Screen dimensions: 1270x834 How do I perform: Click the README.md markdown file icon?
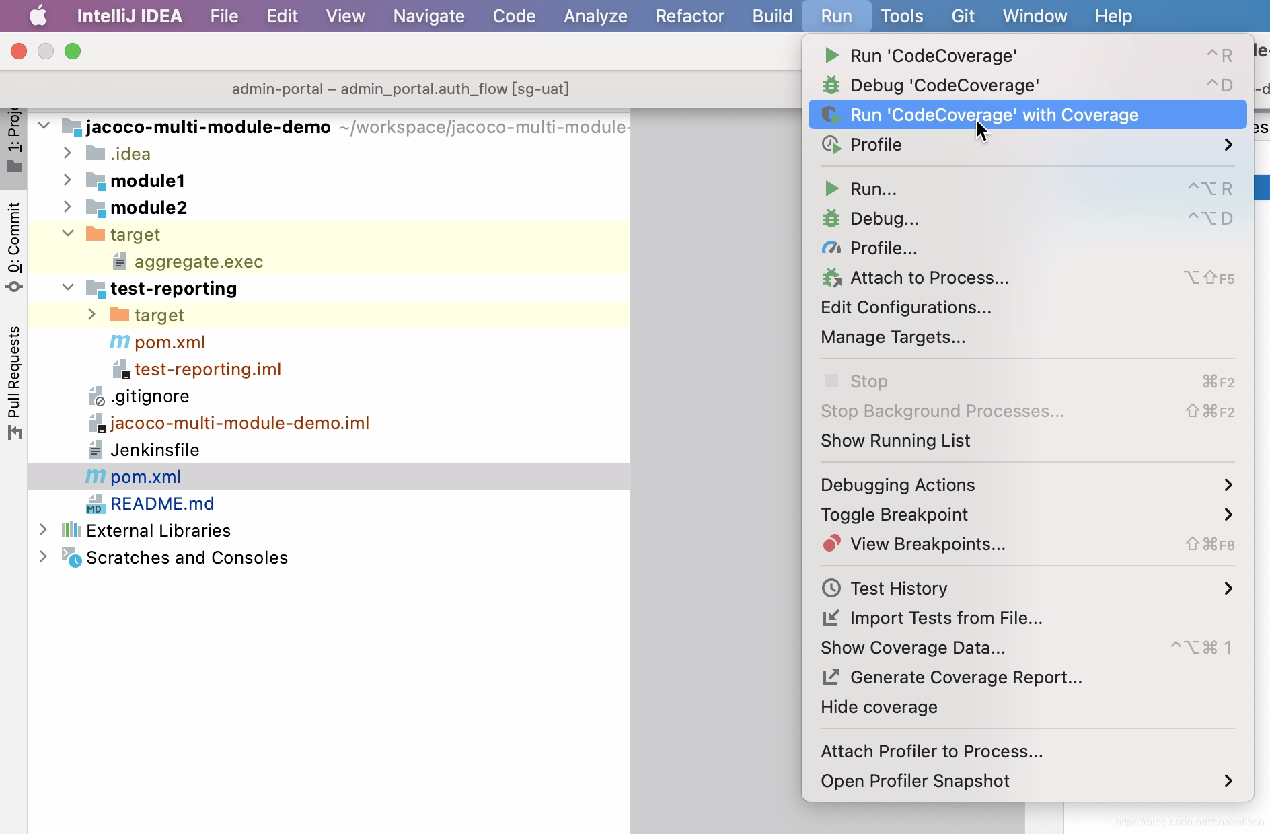96,504
